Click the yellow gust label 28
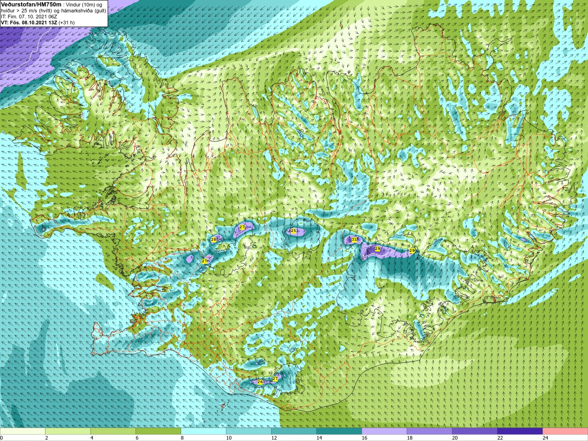 [214, 239]
